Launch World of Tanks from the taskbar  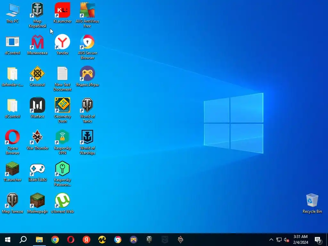149,240
